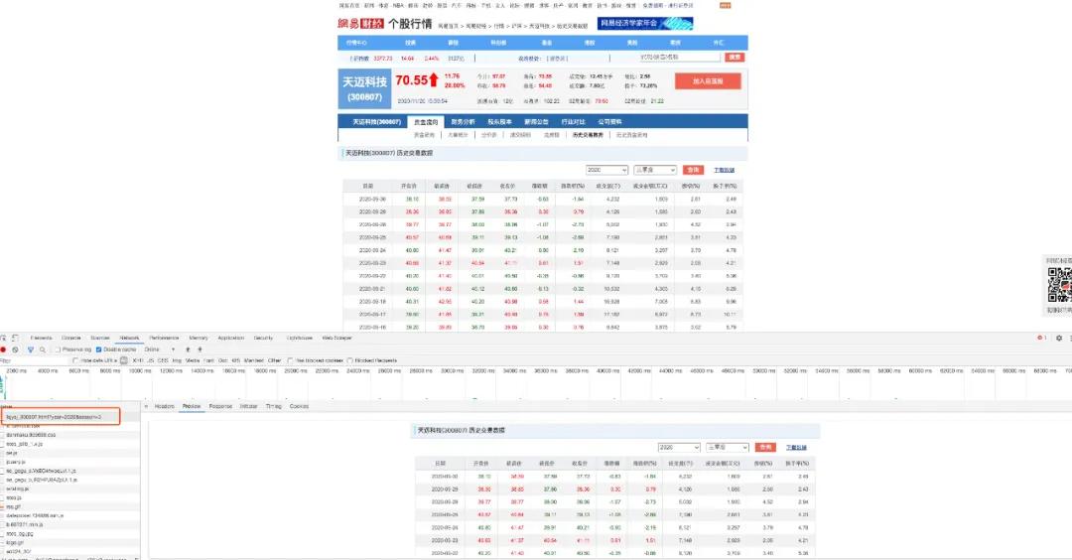The image size is (1072, 560).
Task: Select the jquery.js request row
Action: click(69, 463)
